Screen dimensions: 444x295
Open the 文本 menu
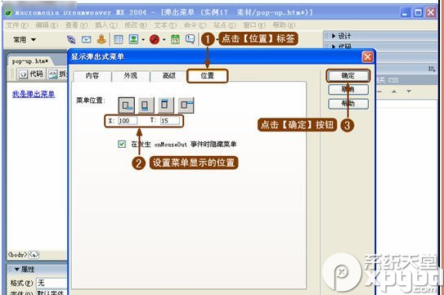tap(165, 25)
